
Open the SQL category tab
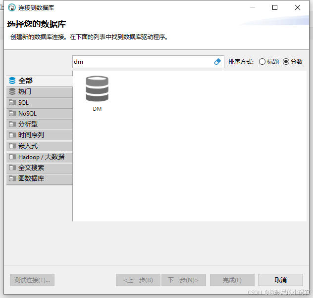pos(40,103)
